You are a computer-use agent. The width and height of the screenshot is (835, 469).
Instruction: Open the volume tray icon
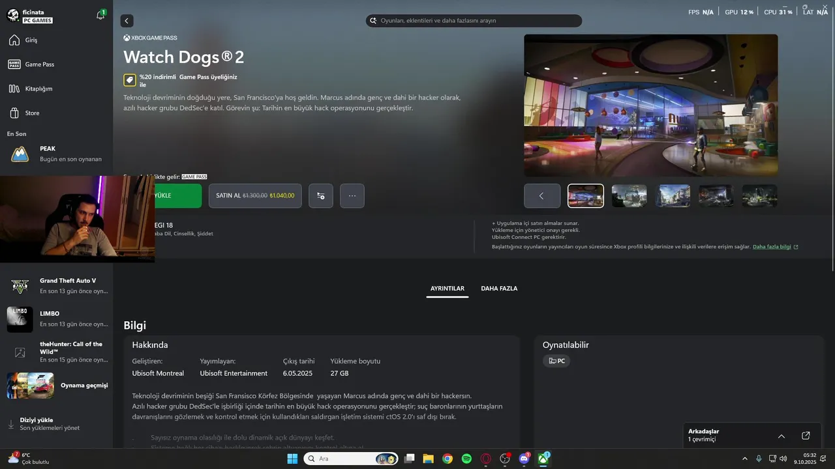click(x=783, y=459)
